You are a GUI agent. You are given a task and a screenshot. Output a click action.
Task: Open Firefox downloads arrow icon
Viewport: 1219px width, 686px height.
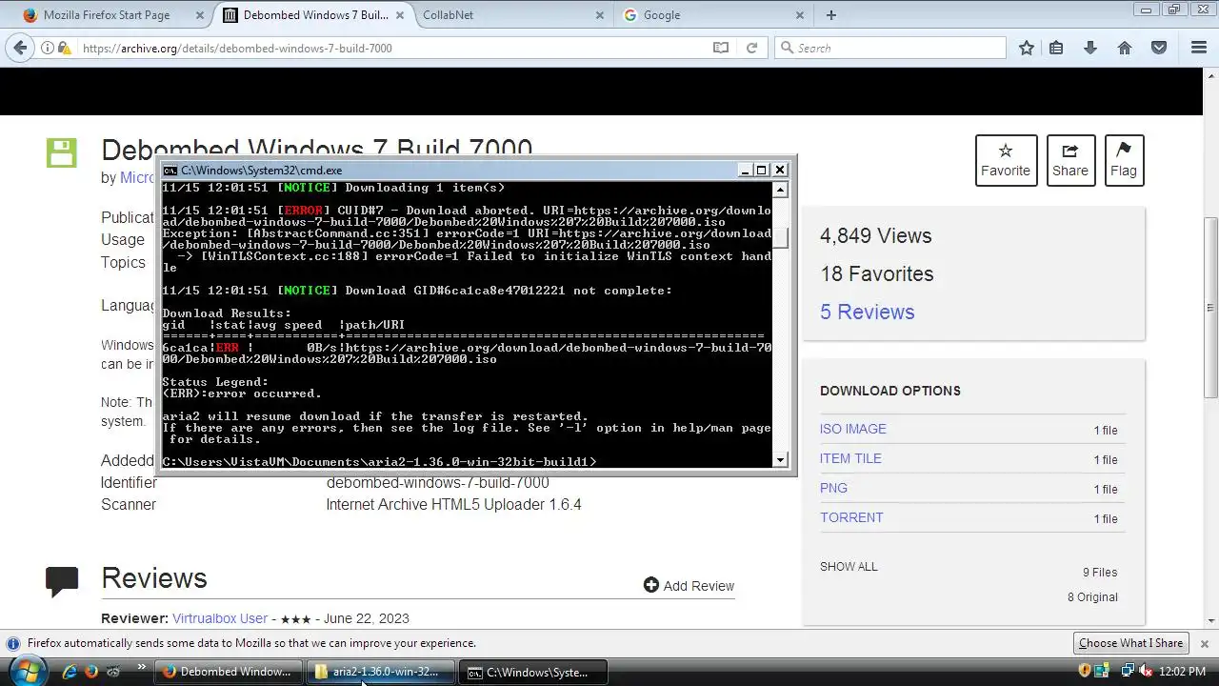[x=1090, y=48]
